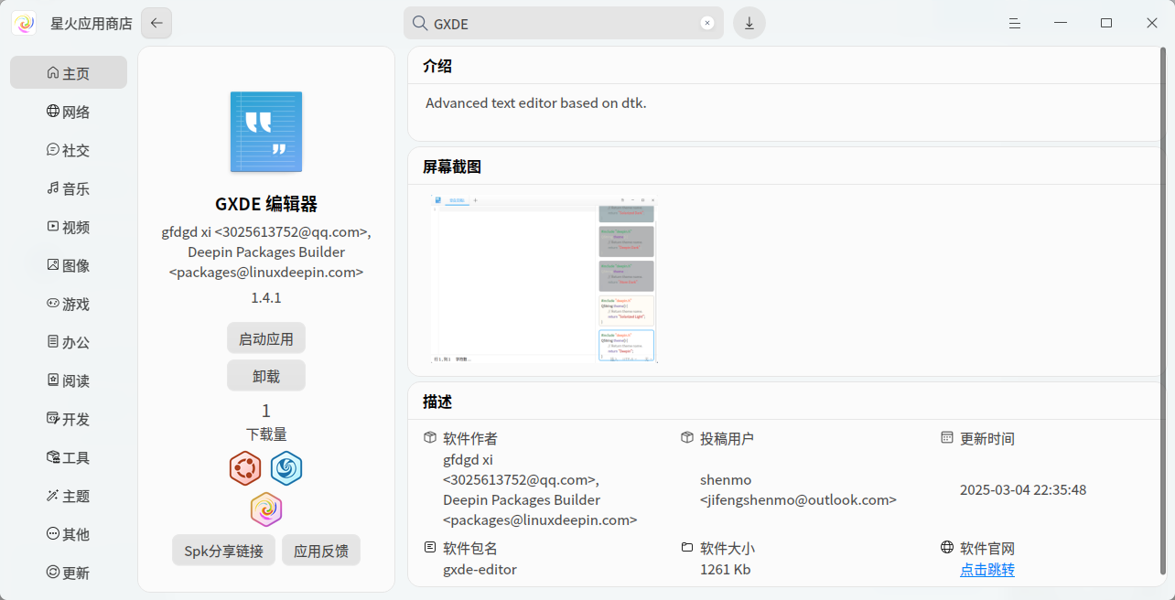This screenshot has width=1175, height=600.
Task: Click the Ubuntu support badge icon
Action: click(245, 468)
